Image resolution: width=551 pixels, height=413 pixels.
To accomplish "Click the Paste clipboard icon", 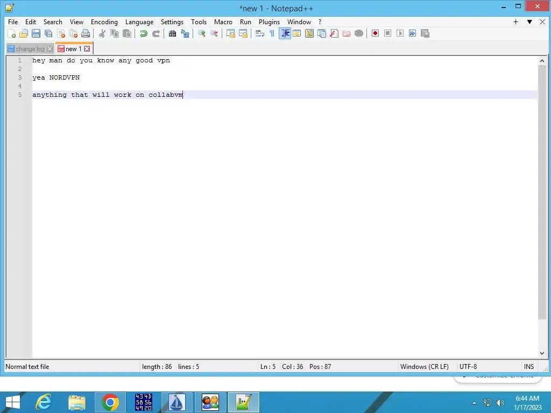I will tap(127, 33).
